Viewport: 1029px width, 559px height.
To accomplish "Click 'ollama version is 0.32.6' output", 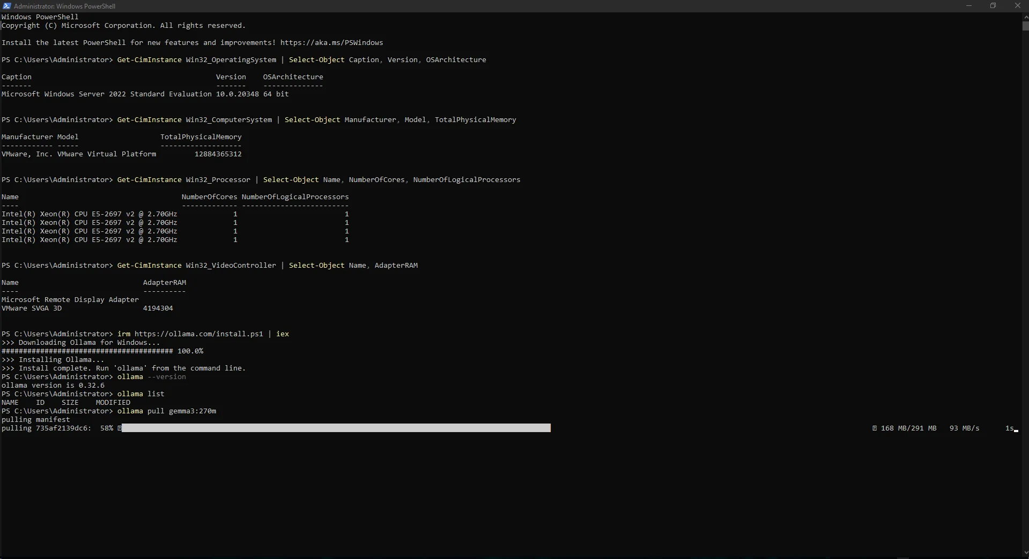I will (53, 386).
